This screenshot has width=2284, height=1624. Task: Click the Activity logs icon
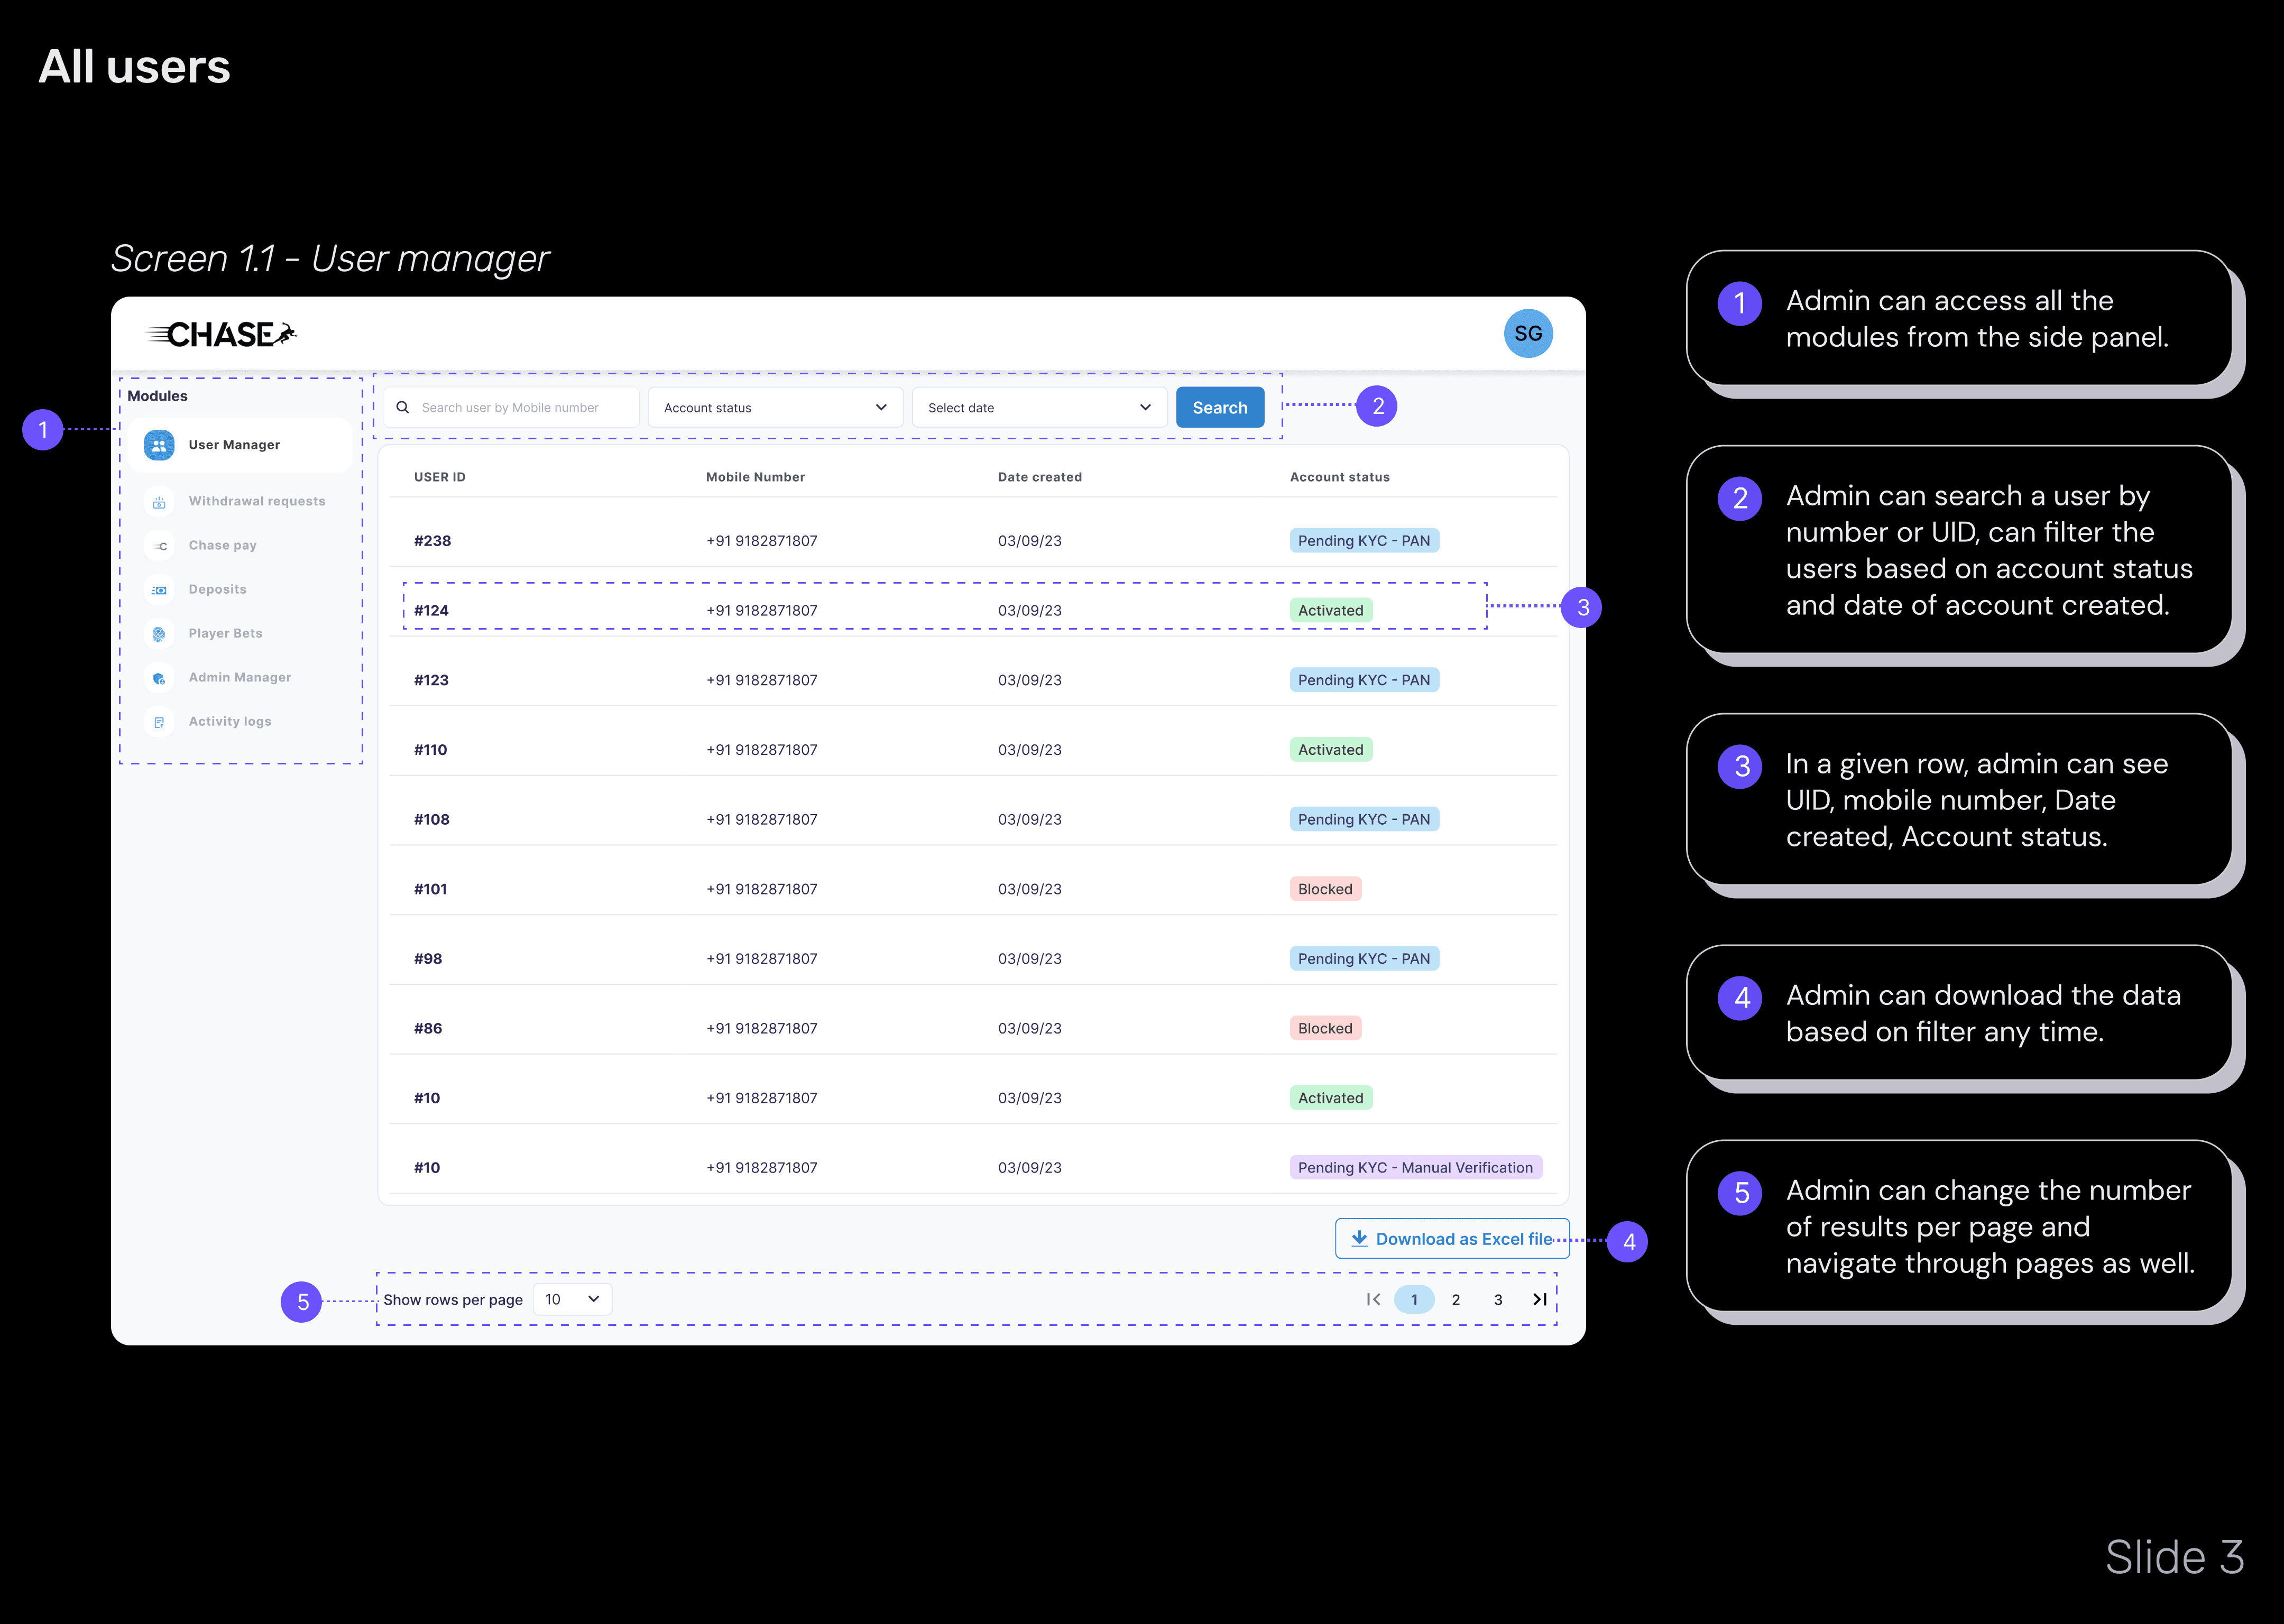pyautogui.click(x=159, y=722)
